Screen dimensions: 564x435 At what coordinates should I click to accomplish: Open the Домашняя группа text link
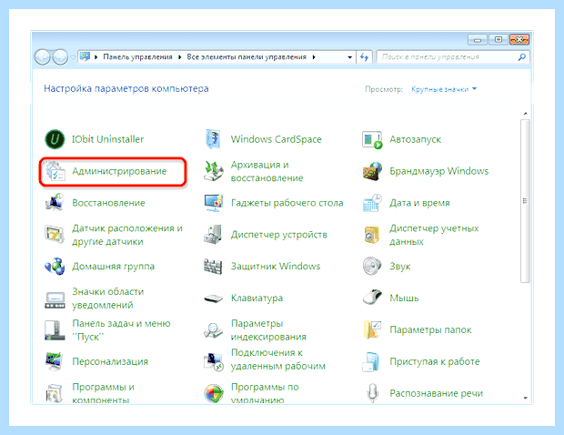coord(114,267)
